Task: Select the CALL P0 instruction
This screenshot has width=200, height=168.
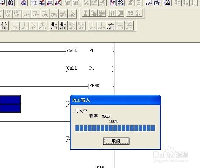Action: tap(90, 51)
